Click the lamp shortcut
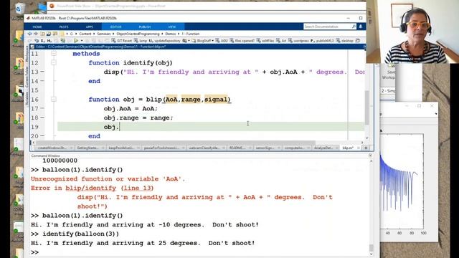 coord(141,41)
